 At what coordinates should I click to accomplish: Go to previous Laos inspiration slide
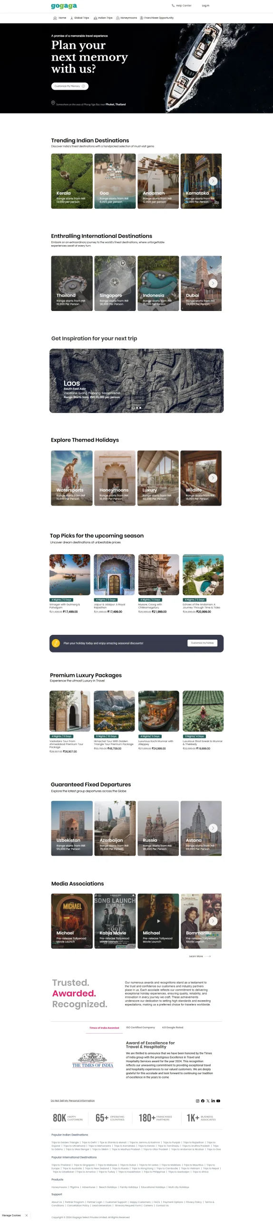coord(54,381)
